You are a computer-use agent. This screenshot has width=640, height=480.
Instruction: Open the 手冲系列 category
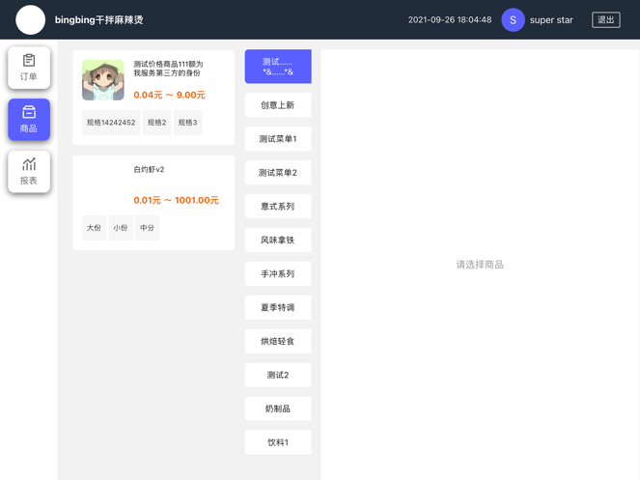pyautogui.click(x=278, y=274)
